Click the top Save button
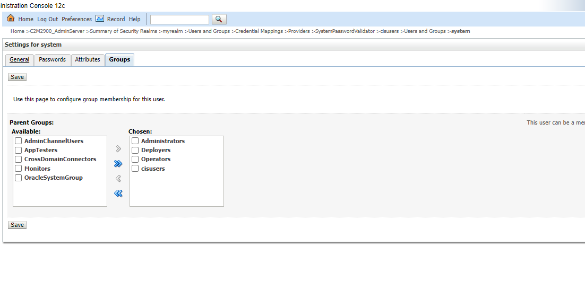585x282 pixels. [x=17, y=77]
